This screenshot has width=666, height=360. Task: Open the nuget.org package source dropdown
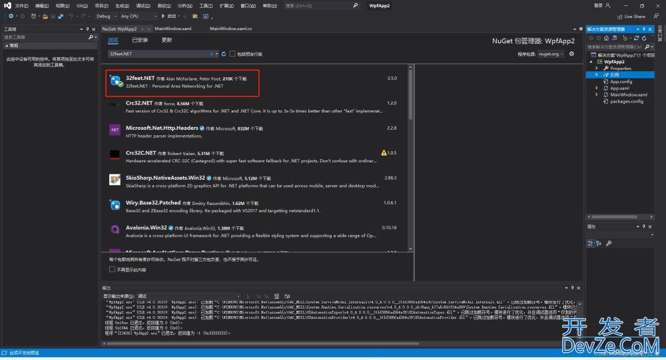pos(551,54)
